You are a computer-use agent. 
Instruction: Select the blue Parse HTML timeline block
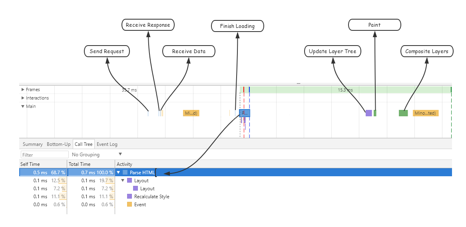[x=245, y=113]
